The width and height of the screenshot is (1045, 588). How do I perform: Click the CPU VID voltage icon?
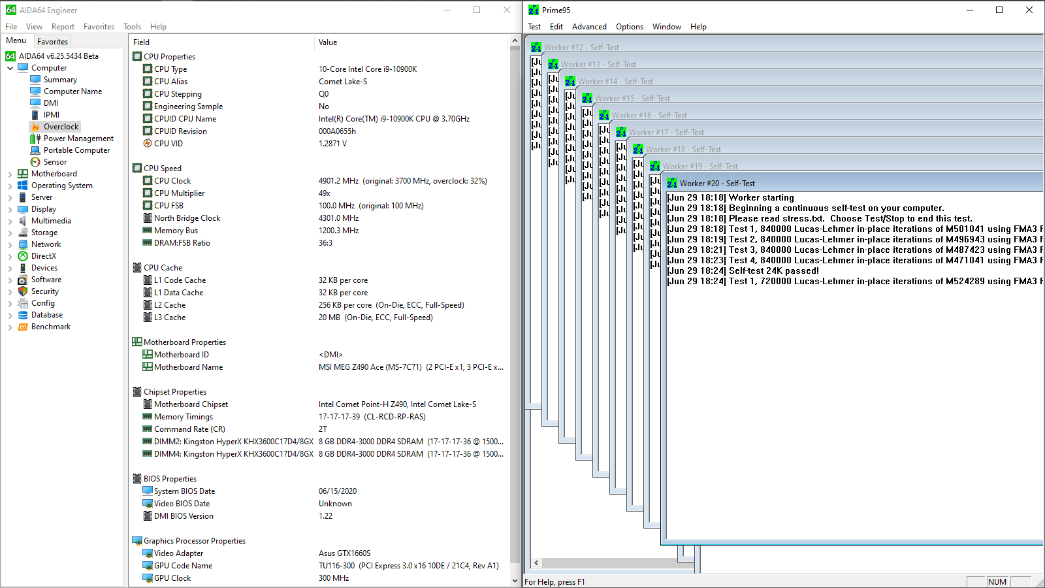click(x=148, y=144)
